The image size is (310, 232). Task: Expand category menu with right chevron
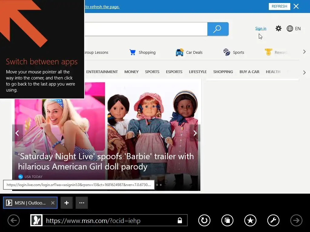(304, 72)
